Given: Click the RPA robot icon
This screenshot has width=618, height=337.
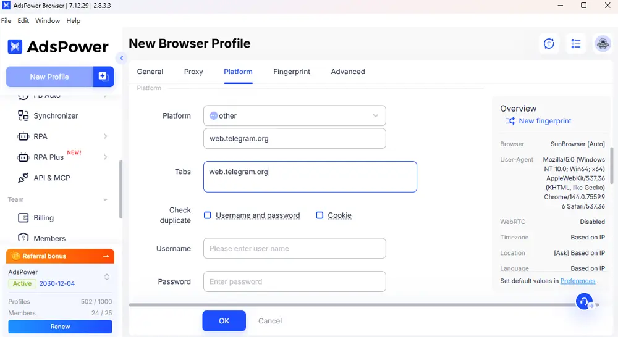Looking at the screenshot, I should click(23, 136).
